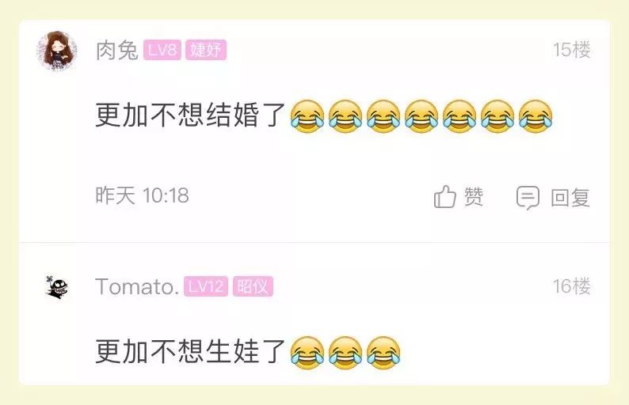
Task: Open 肉兔's avatar picture
Action: (57, 51)
